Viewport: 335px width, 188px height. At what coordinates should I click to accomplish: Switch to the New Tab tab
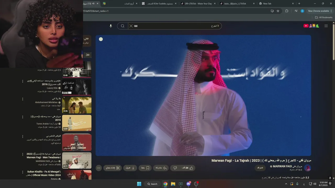pyautogui.click(x=276, y=4)
